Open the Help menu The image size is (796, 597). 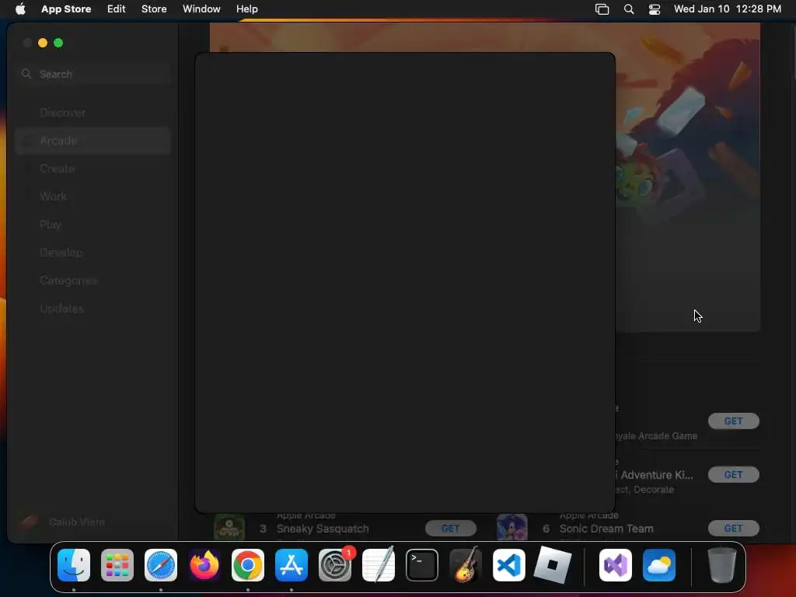point(246,9)
